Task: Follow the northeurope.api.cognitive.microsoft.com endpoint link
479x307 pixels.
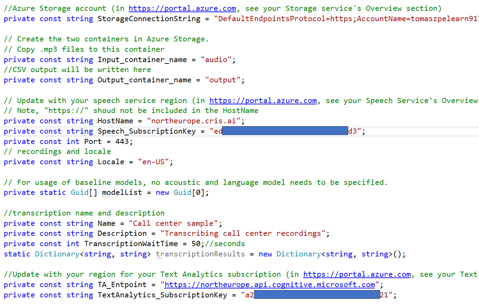Action: (270, 285)
